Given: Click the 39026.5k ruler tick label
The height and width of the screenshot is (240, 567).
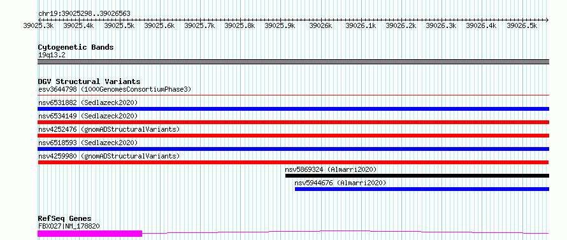Looking at the screenshot, I should (522, 25).
